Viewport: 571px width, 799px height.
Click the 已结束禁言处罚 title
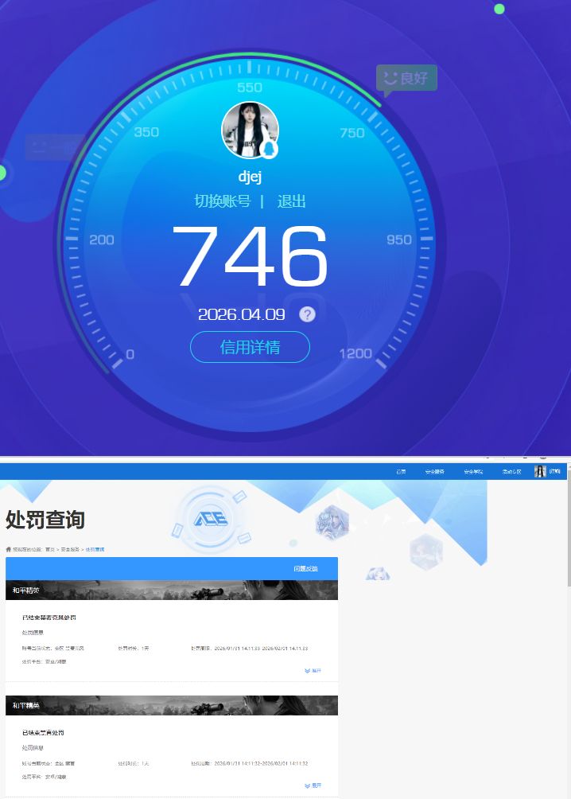pyautogui.click(x=43, y=732)
